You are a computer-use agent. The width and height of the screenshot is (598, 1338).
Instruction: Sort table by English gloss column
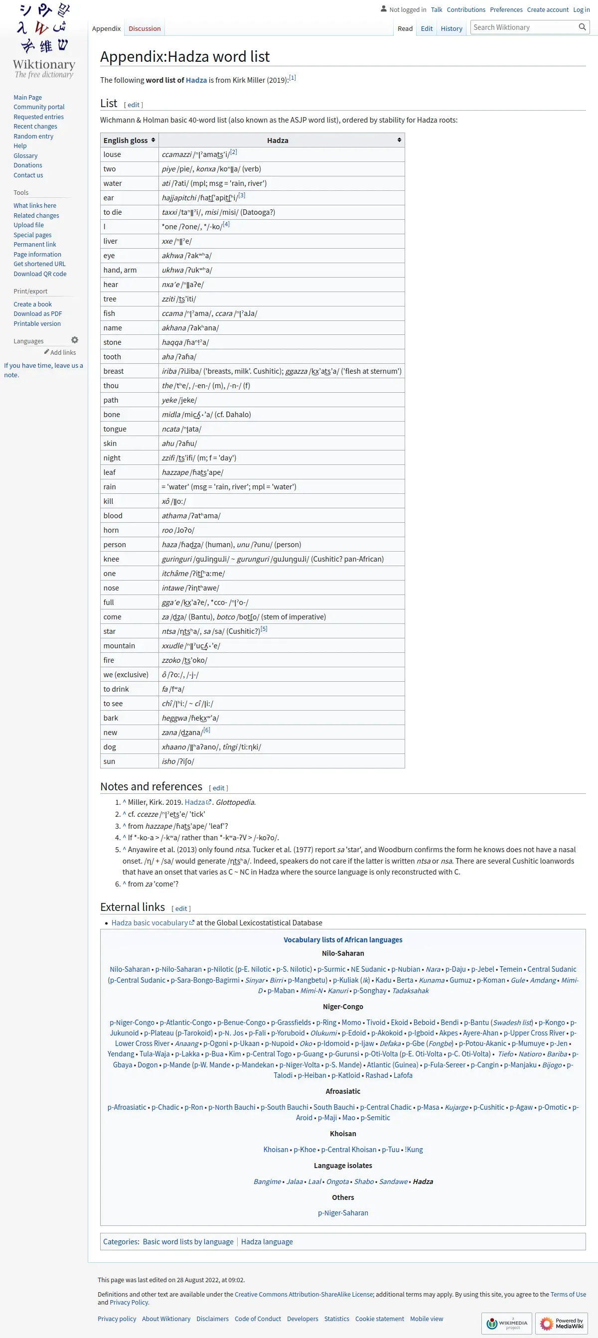pyautogui.click(x=130, y=140)
